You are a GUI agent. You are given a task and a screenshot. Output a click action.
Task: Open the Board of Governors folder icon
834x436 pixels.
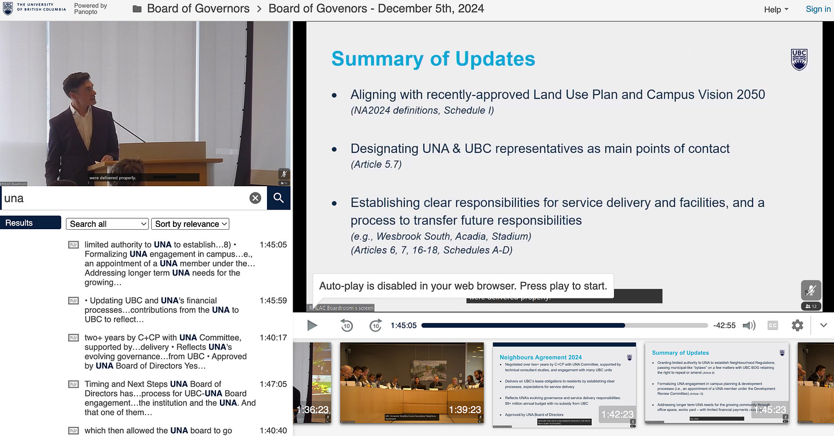pos(137,9)
